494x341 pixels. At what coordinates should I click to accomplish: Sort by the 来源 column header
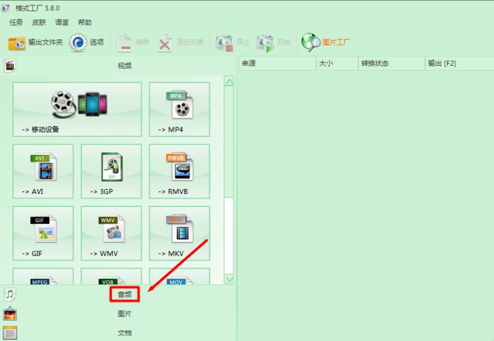(x=277, y=63)
